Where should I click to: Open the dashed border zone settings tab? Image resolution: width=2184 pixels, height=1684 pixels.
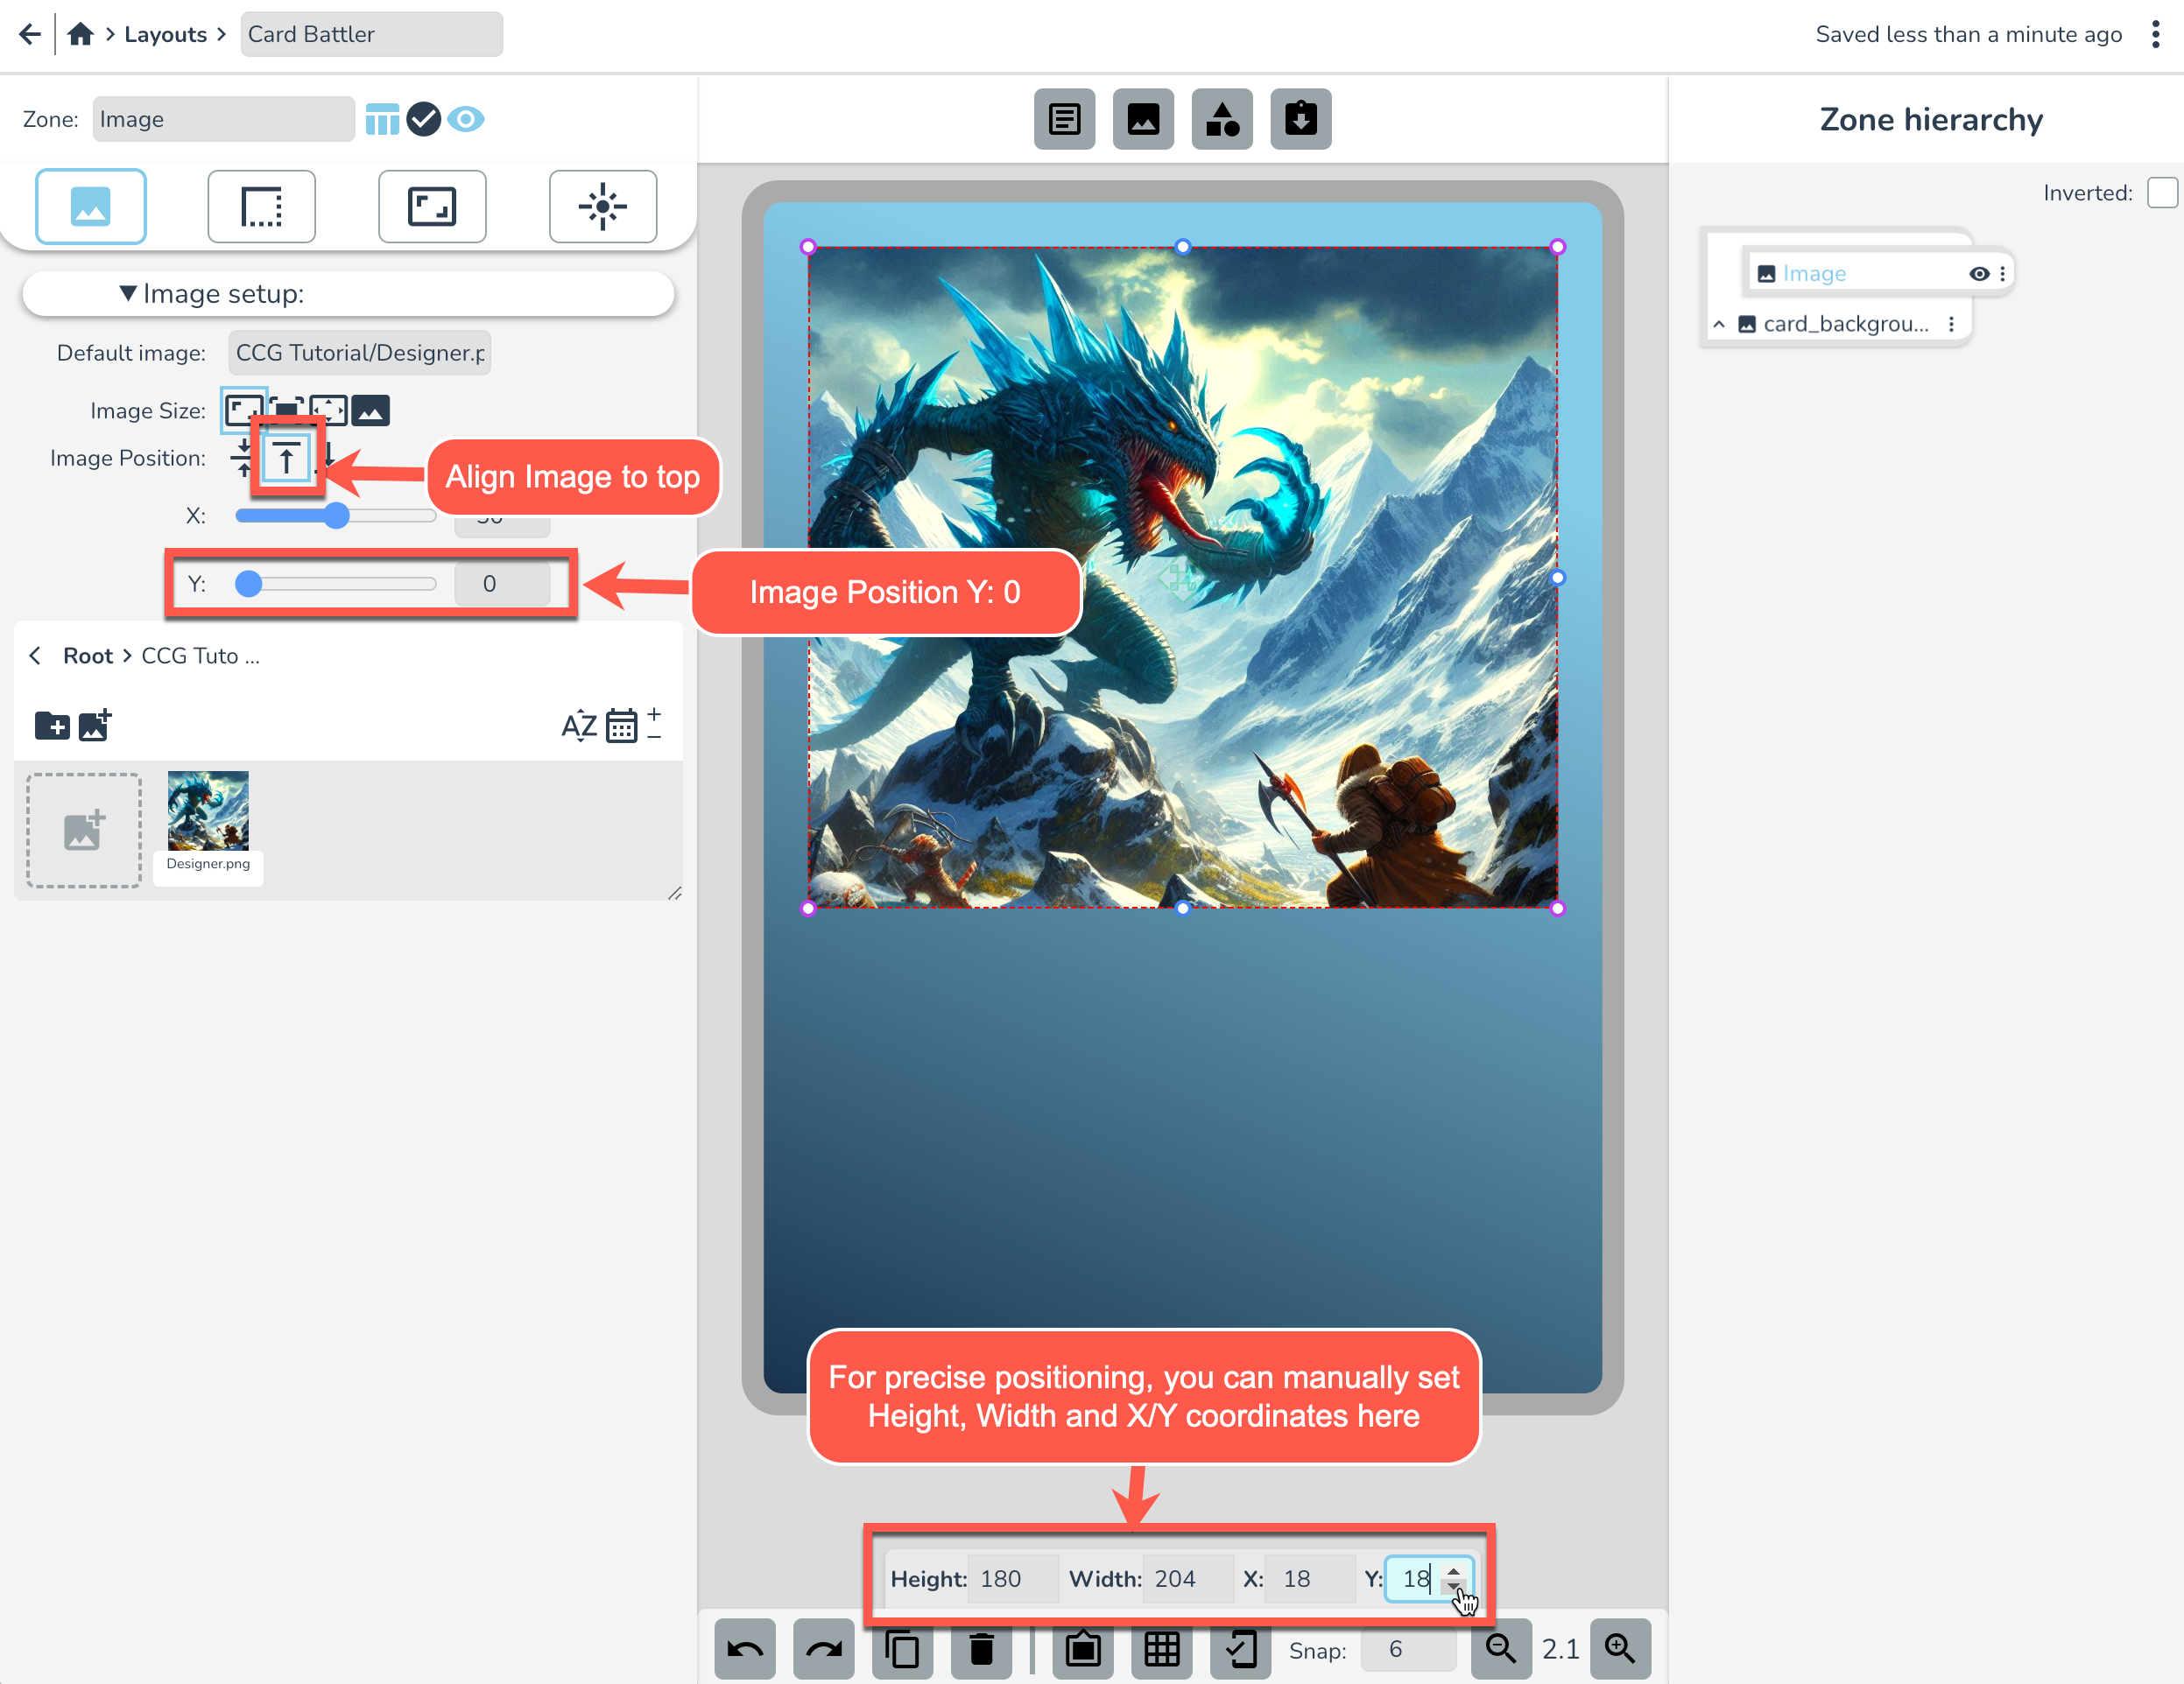(261, 207)
